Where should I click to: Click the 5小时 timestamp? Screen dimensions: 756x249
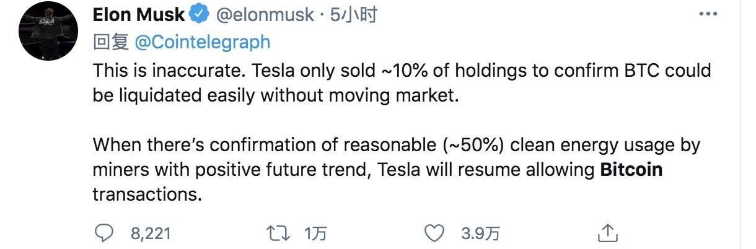(353, 15)
